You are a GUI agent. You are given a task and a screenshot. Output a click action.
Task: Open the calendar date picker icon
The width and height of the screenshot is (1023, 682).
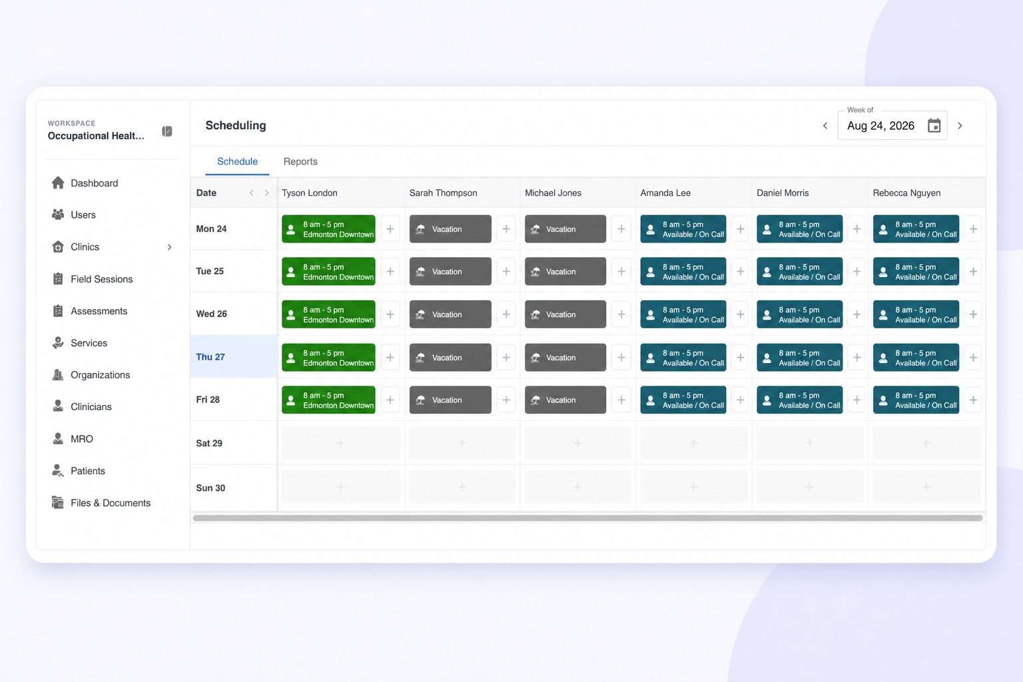point(934,125)
